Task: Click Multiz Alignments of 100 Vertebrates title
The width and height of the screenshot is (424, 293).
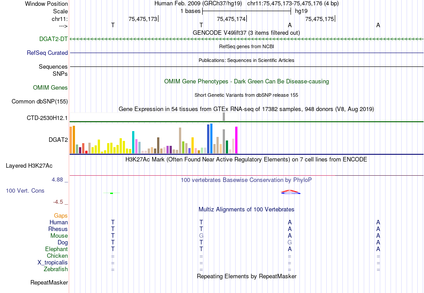Action: tap(246, 210)
